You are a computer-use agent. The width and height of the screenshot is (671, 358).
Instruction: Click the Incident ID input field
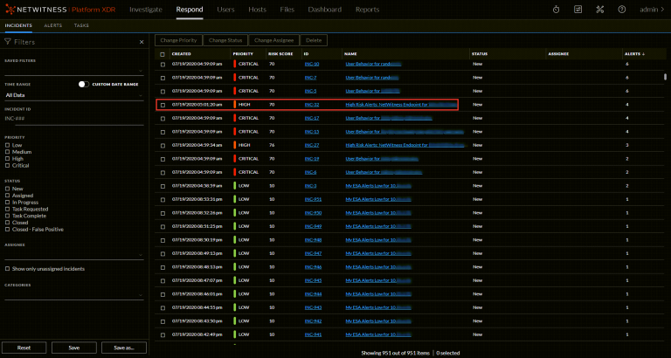click(74, 118)
